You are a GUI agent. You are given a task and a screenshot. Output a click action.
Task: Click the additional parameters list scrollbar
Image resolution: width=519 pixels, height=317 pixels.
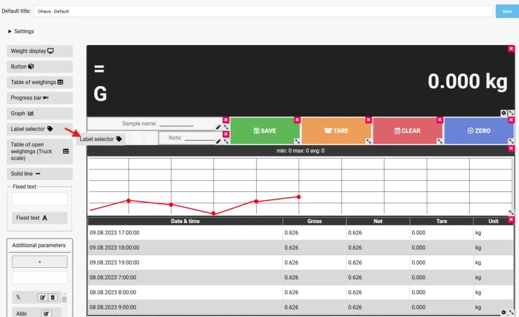(65, 299)
